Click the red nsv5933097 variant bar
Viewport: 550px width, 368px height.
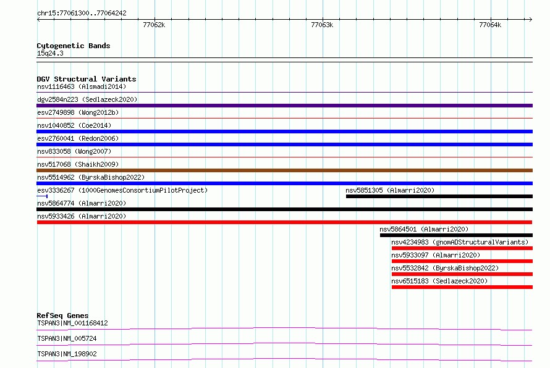click(462, 261)
